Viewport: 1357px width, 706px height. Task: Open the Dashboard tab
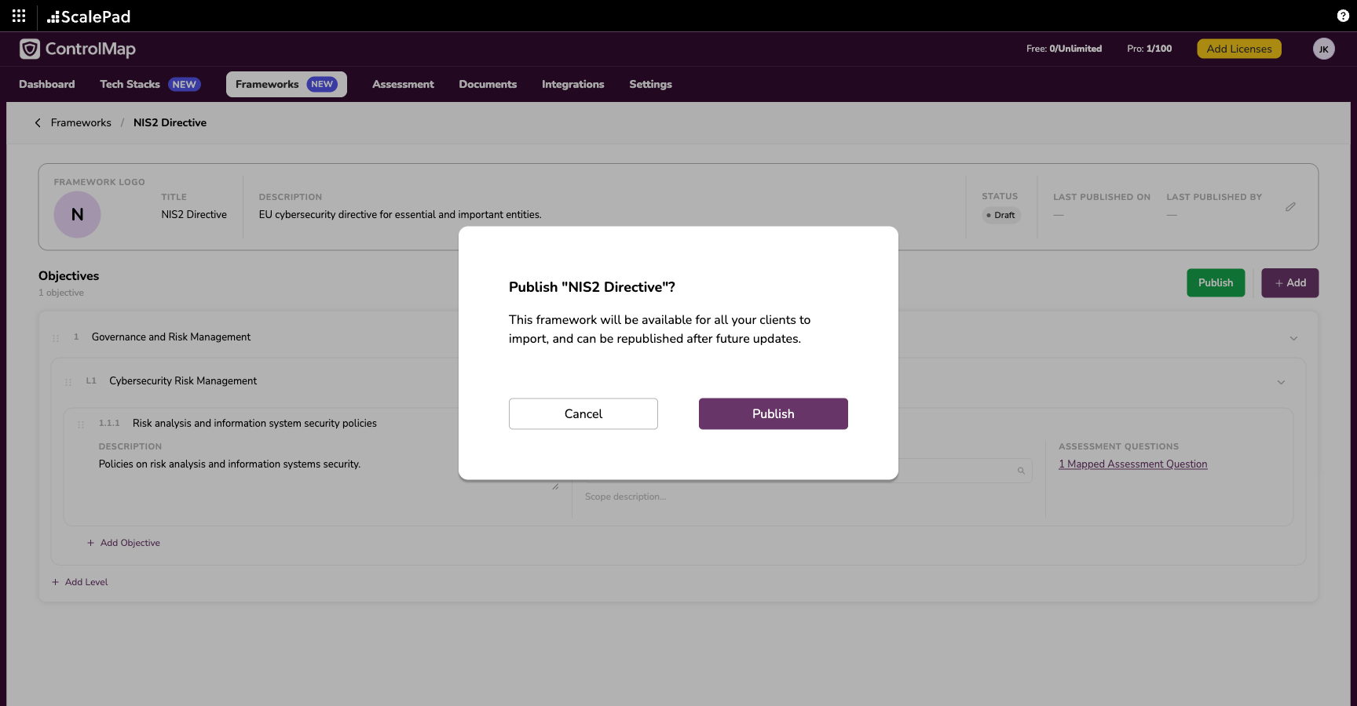47,84
